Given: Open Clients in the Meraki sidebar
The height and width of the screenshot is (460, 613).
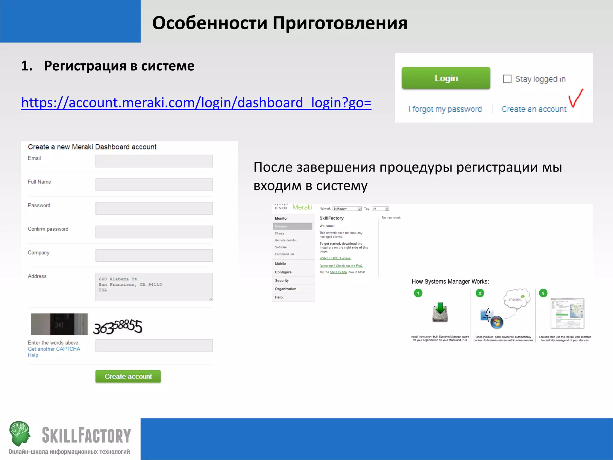Looking at the screenshot, I should (x=280, y=233).
